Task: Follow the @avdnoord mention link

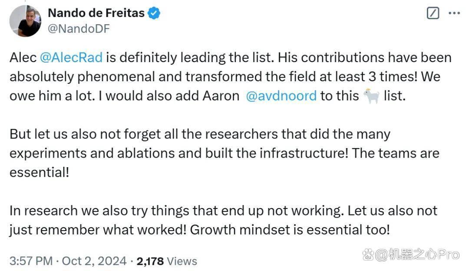Action: 281,96
